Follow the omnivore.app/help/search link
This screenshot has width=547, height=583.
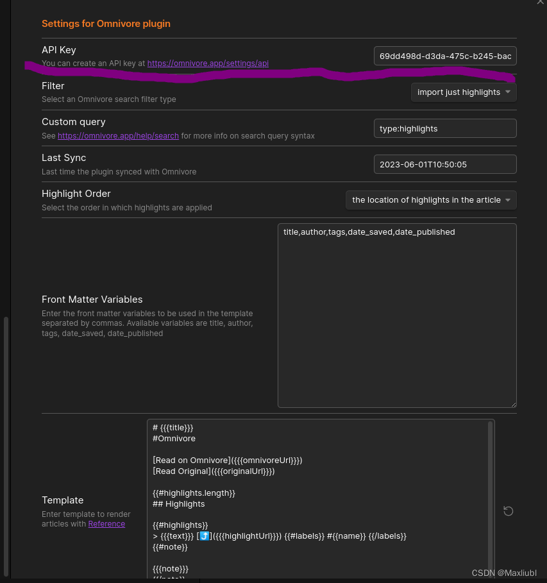(119, 135)
